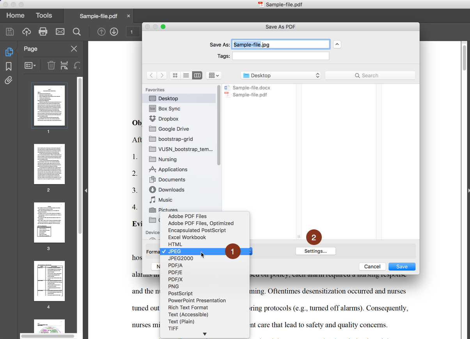This screenshot has width=470, height=339.
Task: Click the delete page trash icon
Action: [x=51, y=65]
